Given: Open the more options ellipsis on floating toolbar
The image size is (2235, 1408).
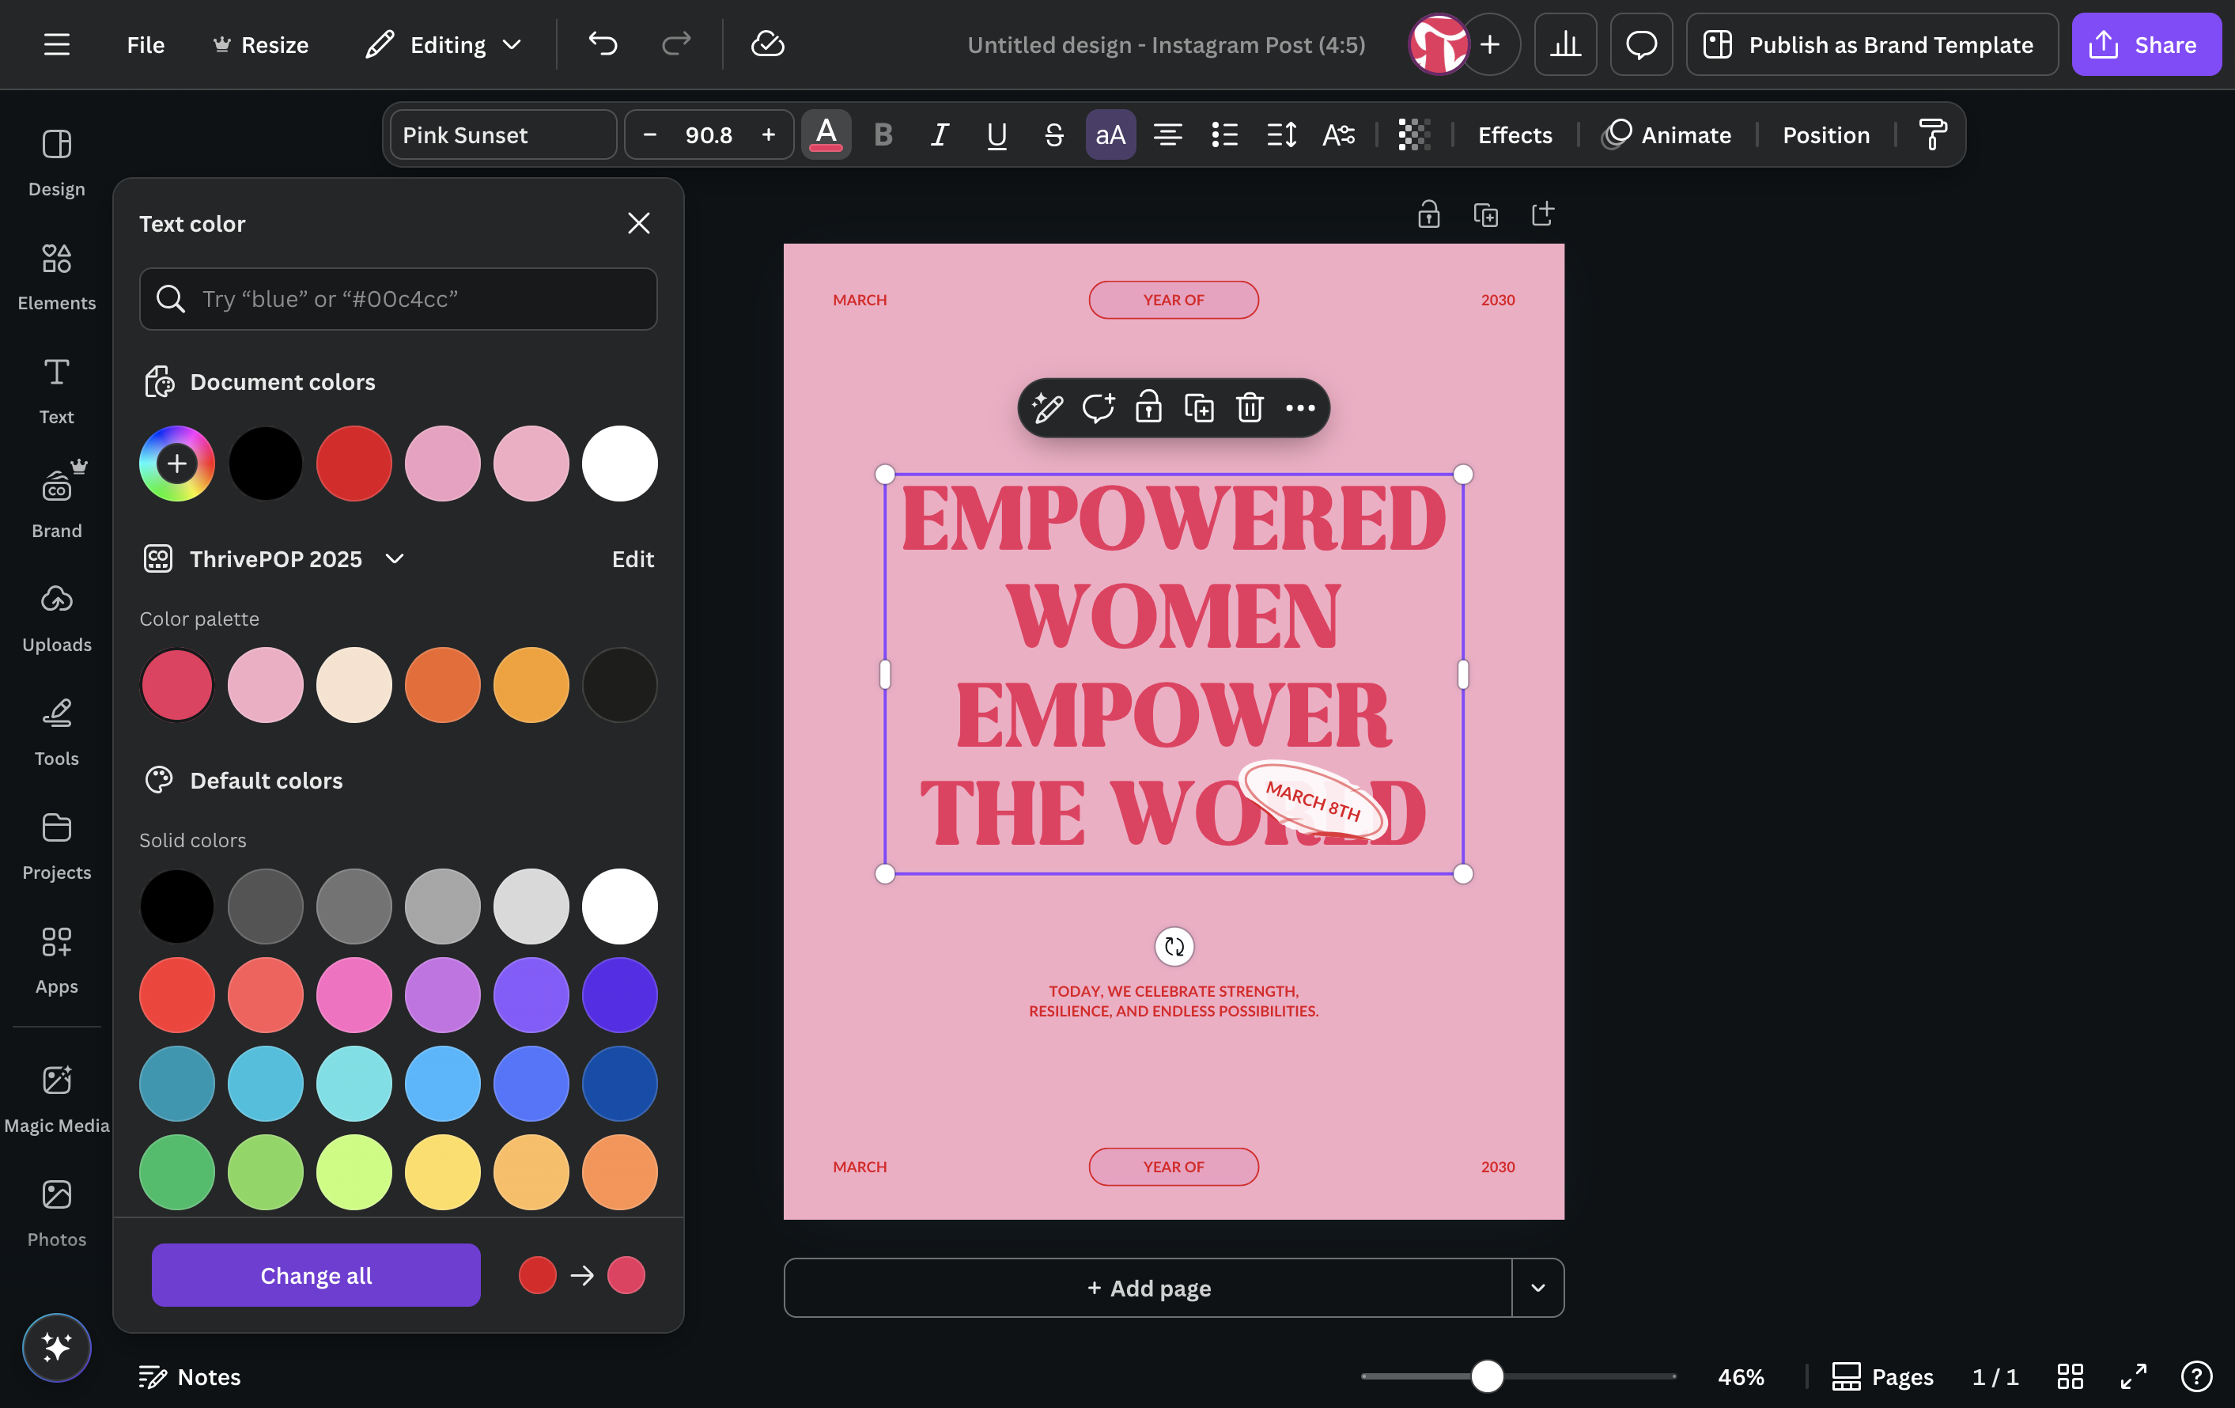Looking at the screenshot, I should (1299, 407).
